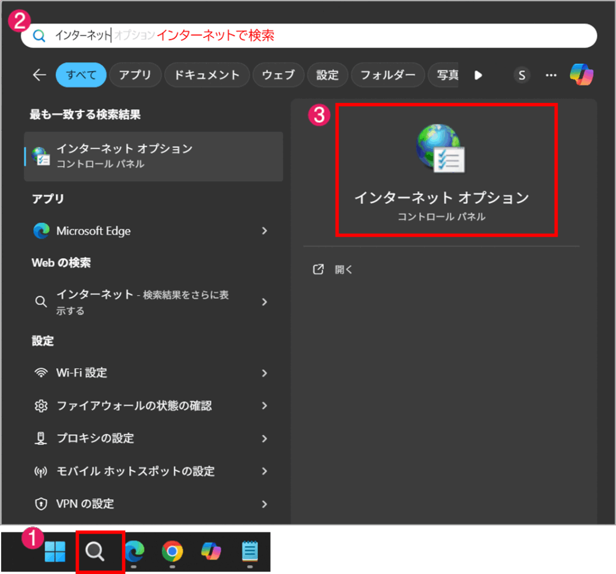Open the taskbar search magnifier icon

tap(95, 551)
